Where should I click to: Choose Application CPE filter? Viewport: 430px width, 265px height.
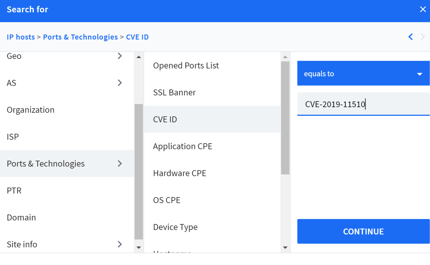(x=183, y=146)
